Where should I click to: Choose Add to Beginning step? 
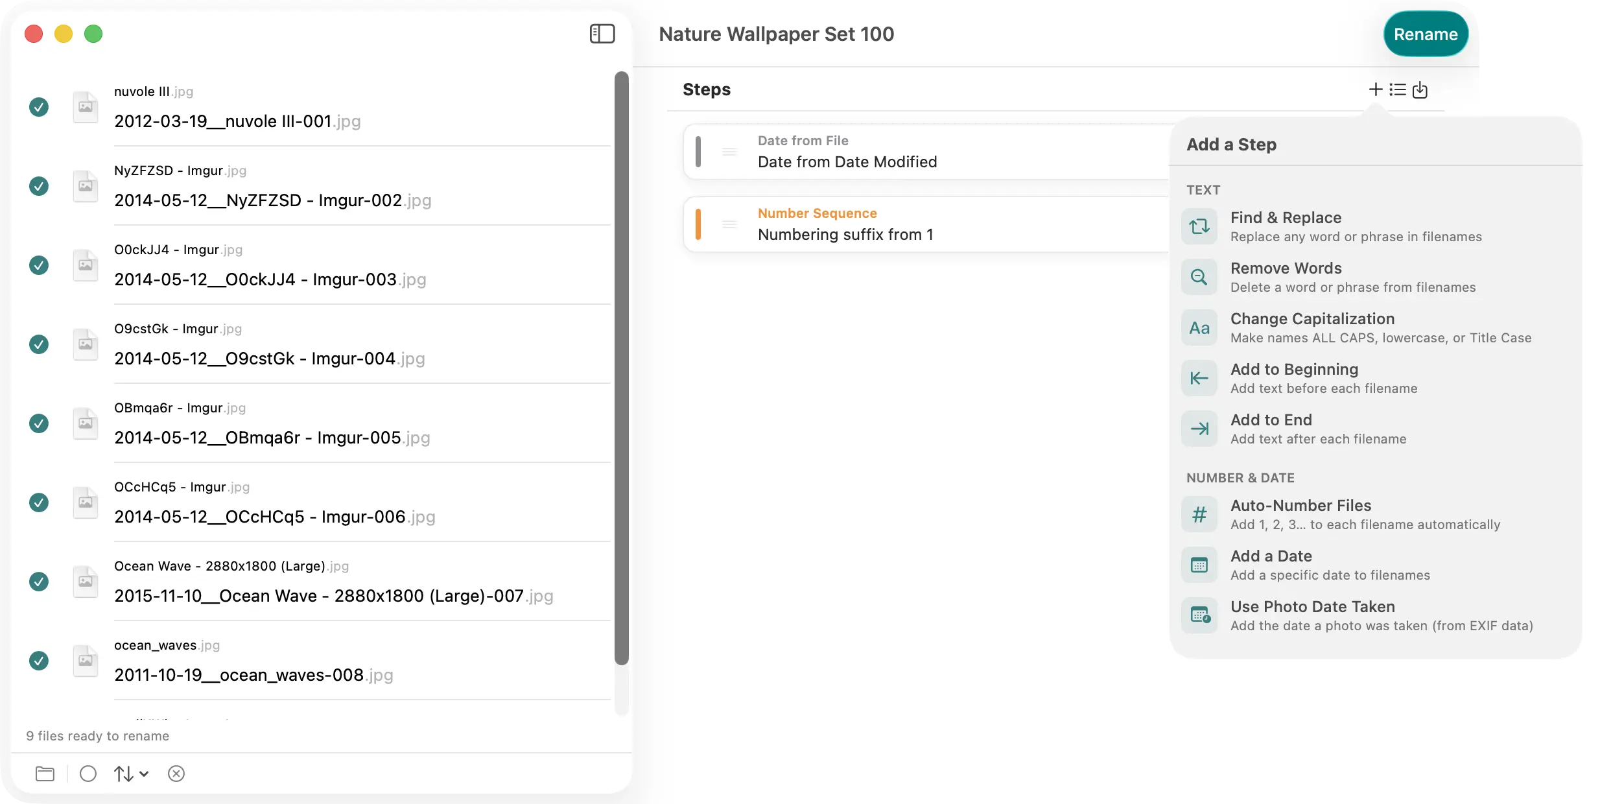click(1374, 378)
